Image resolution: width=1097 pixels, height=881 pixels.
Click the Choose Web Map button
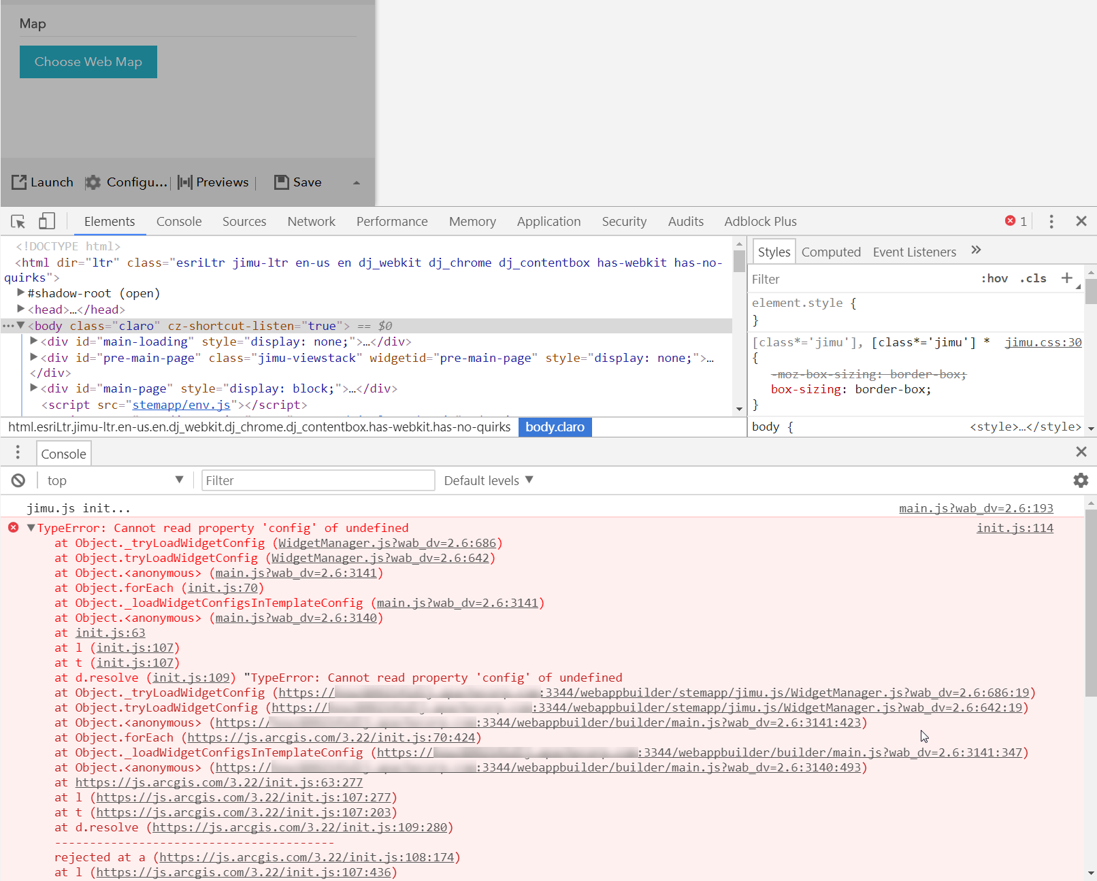click(88, 62)
